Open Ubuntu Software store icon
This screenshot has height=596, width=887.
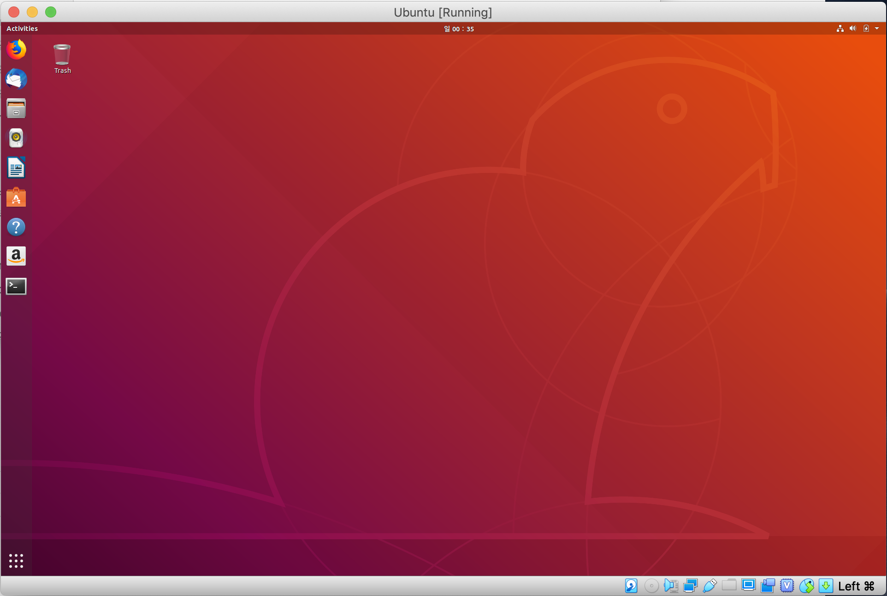16,197
